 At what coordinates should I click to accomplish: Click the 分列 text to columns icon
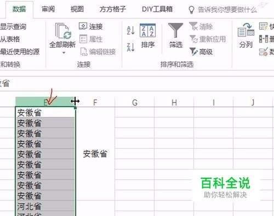click(246, 30)
